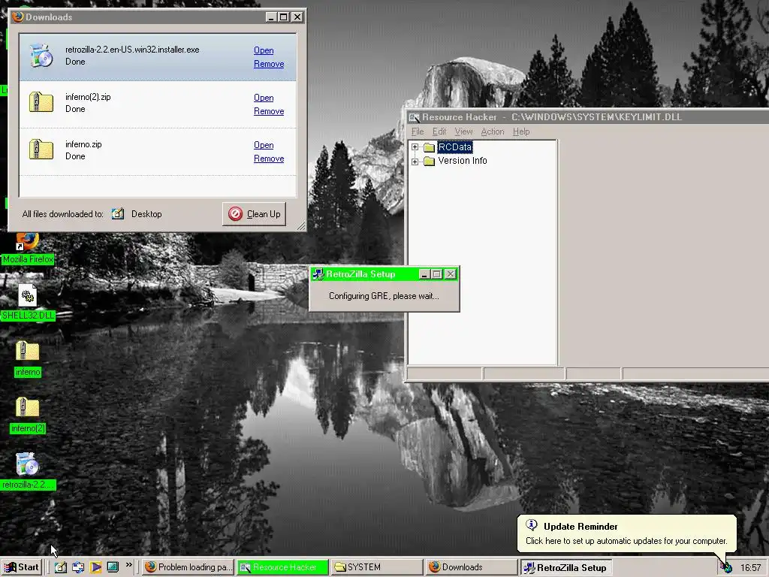Select inferno.zip archive icon in Downloads window
Screen dimensions: 769x577
[41, 150]
